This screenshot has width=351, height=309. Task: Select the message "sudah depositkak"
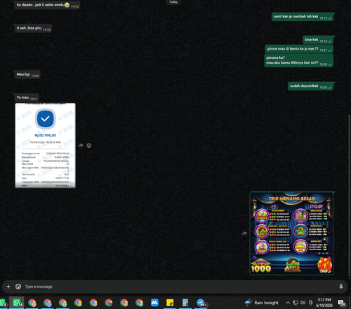[x=311, y=86]
